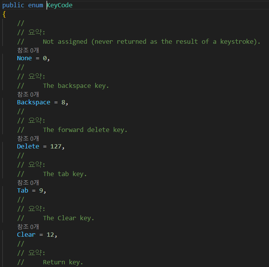Open references link above Backspace = 8
Image resolution: width=269 pixels, height=267 pixels.
click(28, 94)
